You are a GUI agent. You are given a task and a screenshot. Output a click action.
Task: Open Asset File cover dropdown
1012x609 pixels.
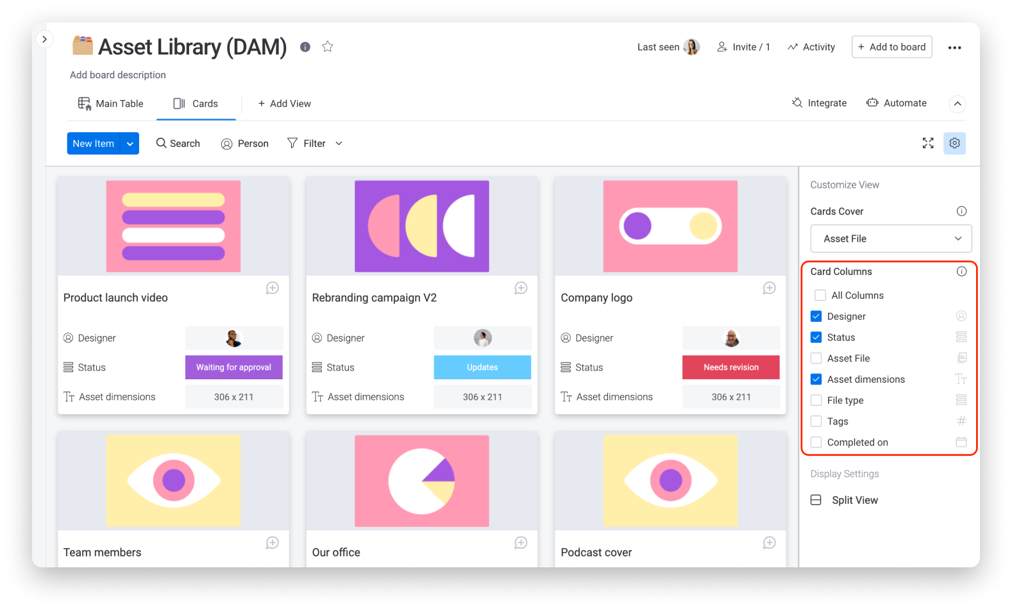point(891,238)
